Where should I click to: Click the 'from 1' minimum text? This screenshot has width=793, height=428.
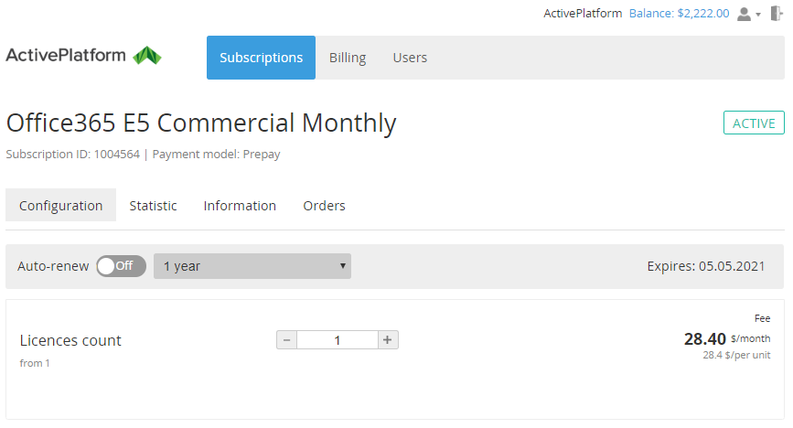point(35,363)
